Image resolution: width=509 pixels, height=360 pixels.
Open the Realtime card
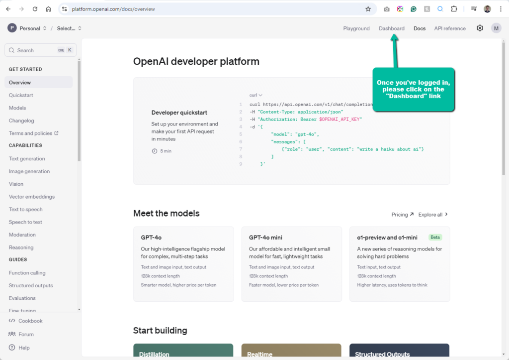pos(291,350)
